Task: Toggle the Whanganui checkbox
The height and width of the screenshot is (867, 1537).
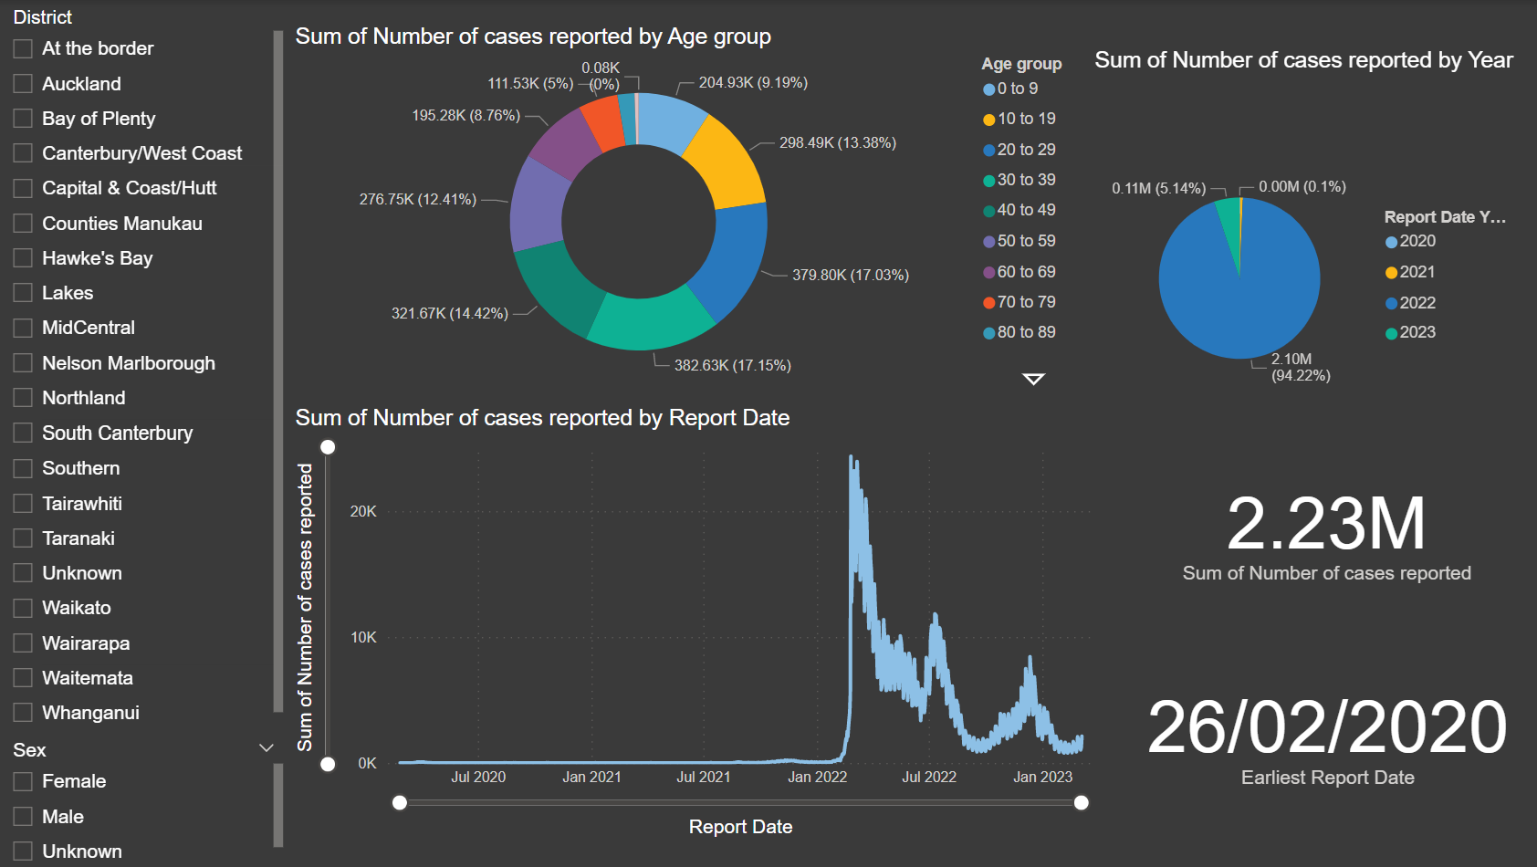Action: (23, 713)
